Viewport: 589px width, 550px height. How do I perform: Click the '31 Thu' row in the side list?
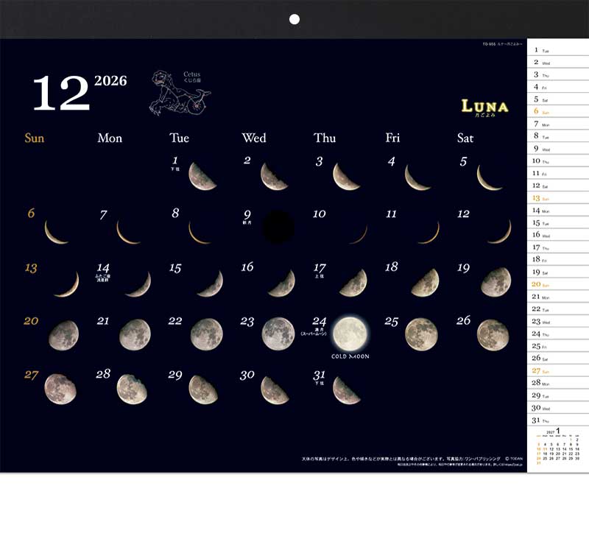558,420
